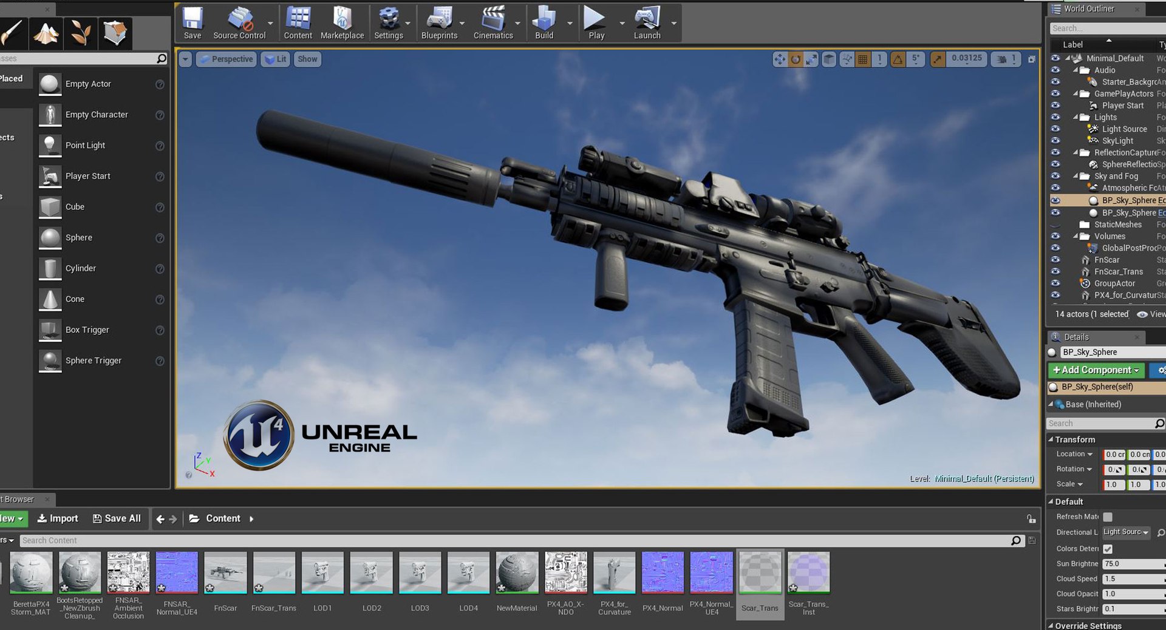Viewport: 1166px width, 630px height.
Task: Toggle Colors Determined checkbox
Action: (1108, 549)
